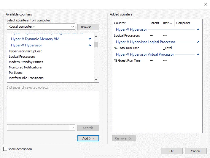Select Logical Processors in available counters
210x158 pixels.
pyautogui.click(x=22, y=57)
